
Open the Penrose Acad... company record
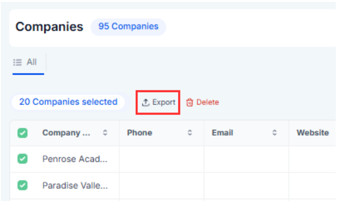[x=75, y=159]
